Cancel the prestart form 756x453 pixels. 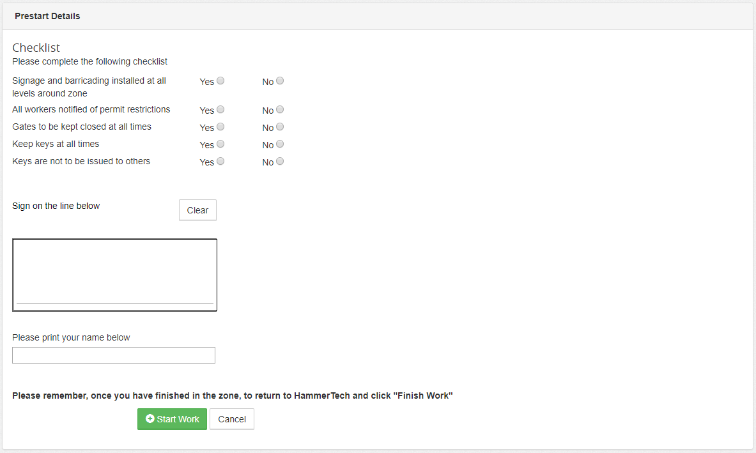coord(231,419)
